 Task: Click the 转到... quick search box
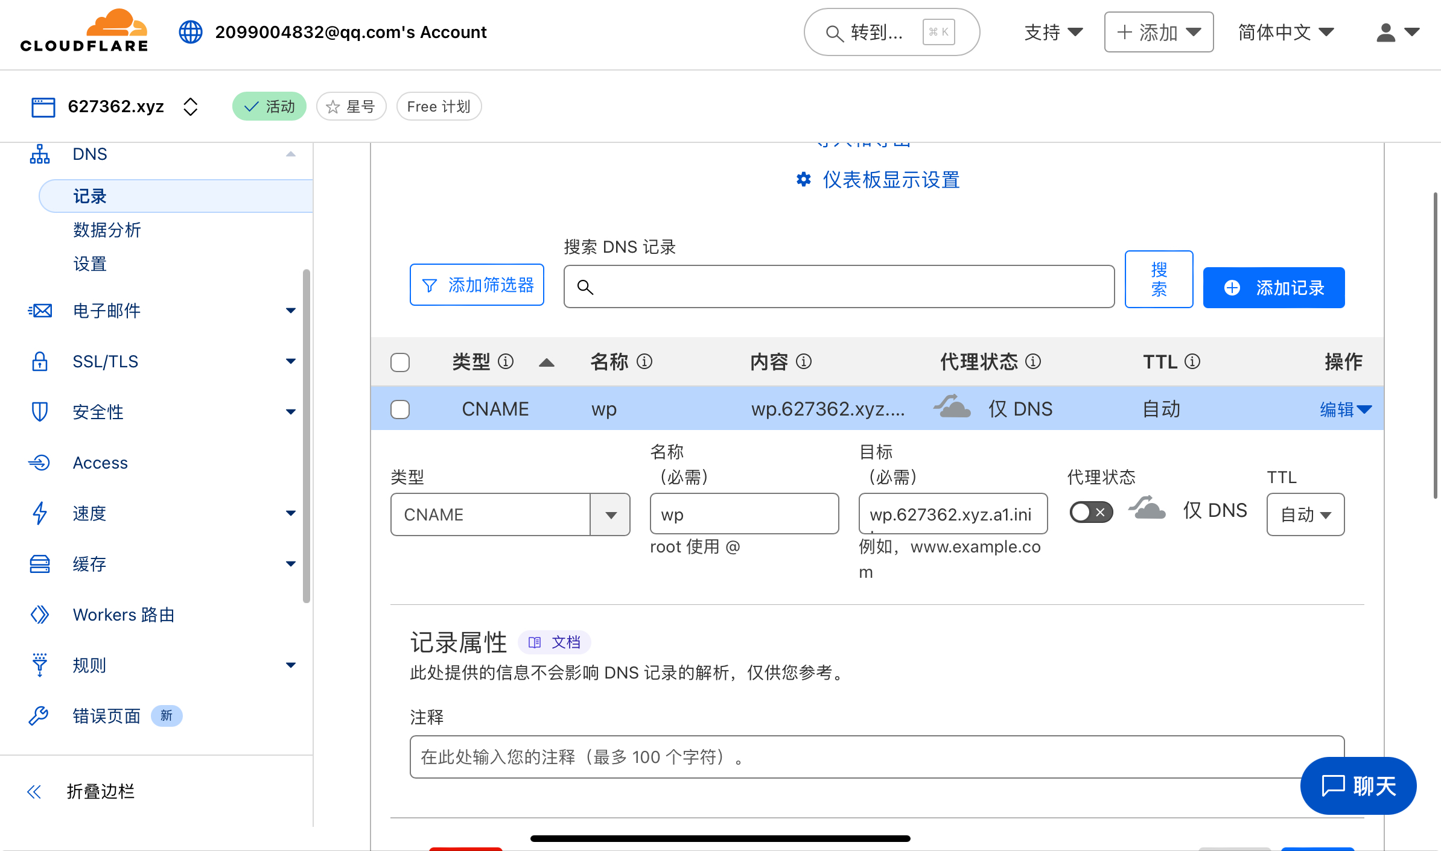click(x=892, y=32)
